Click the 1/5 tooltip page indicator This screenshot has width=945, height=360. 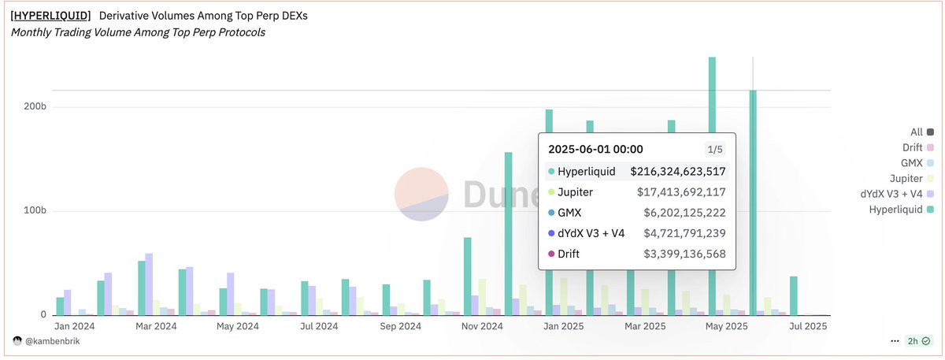[715, 149]
